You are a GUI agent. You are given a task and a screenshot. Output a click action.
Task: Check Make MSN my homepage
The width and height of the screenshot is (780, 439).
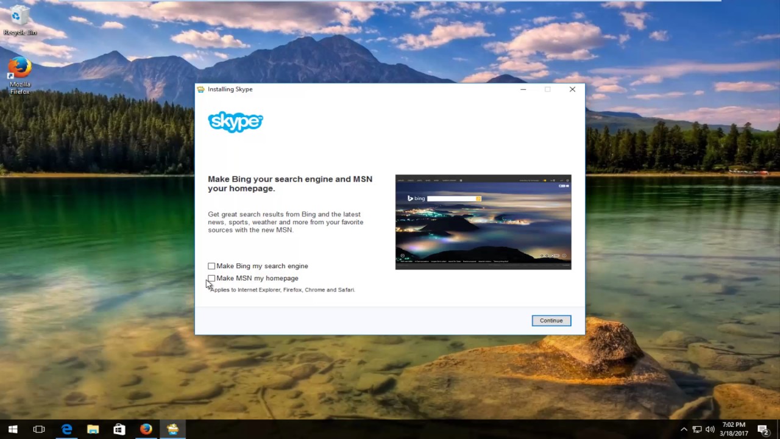[x=211, y=278]
